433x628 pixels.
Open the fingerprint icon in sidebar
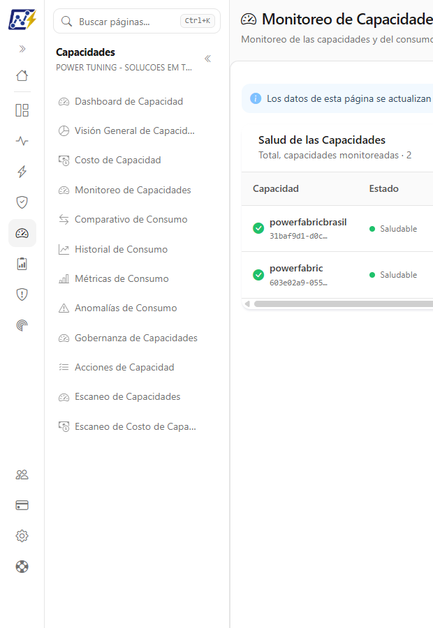click(22, 325)
